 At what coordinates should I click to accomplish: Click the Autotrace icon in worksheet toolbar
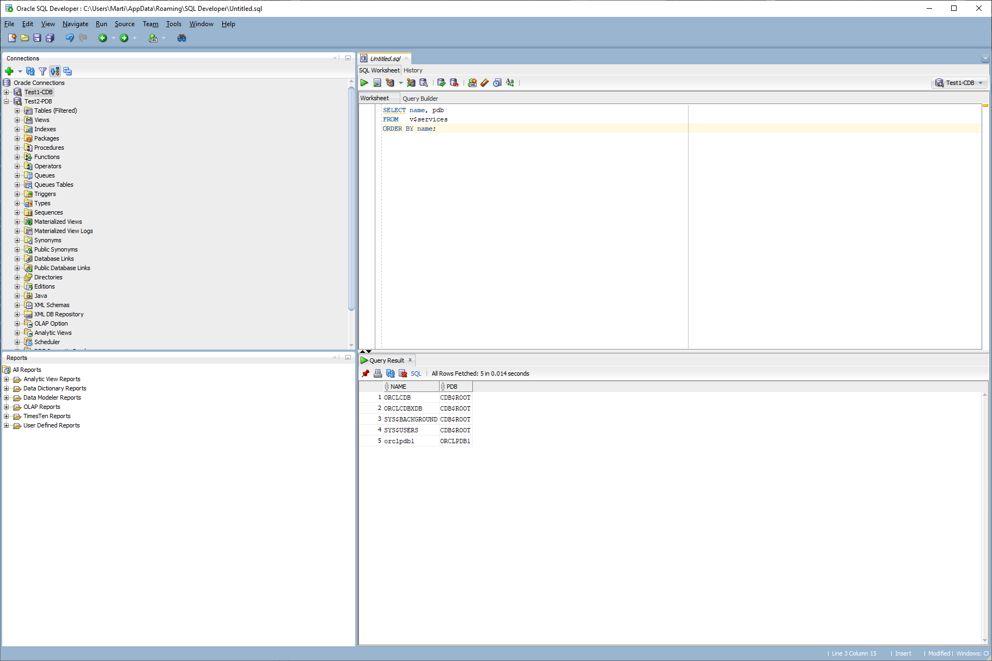click(411, 83)
